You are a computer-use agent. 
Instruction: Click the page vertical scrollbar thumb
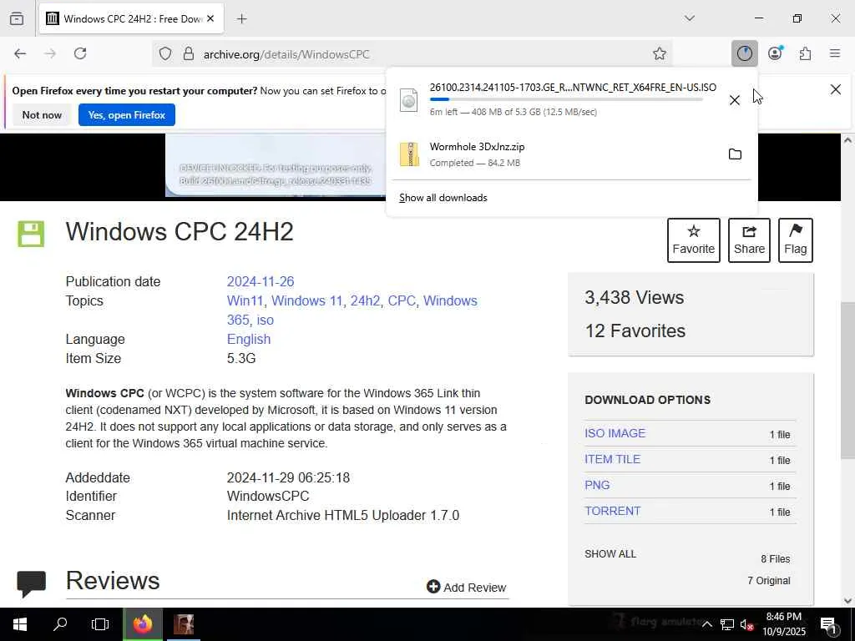(x=847, y=380)
